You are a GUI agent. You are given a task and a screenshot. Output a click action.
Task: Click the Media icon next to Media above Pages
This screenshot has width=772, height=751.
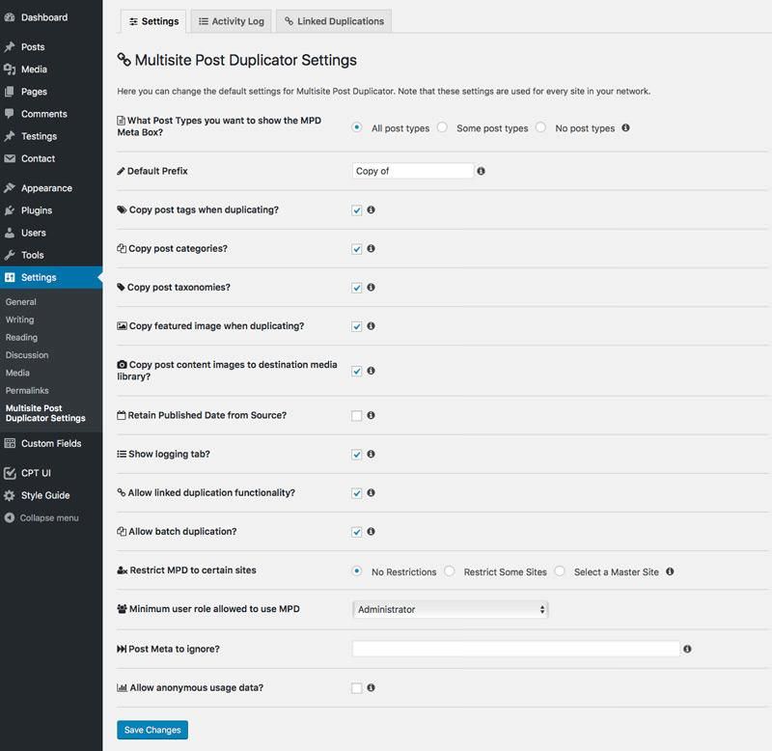point(10,70)
